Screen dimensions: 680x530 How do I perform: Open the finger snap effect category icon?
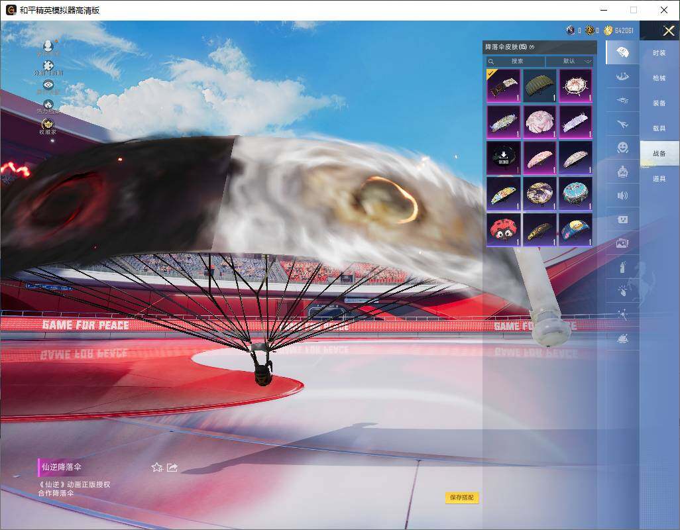coord(622,291)
